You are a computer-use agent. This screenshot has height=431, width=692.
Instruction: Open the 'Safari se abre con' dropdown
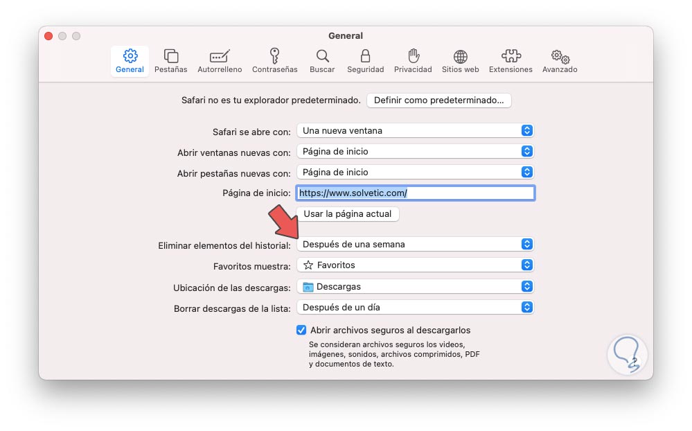(416, 131)
